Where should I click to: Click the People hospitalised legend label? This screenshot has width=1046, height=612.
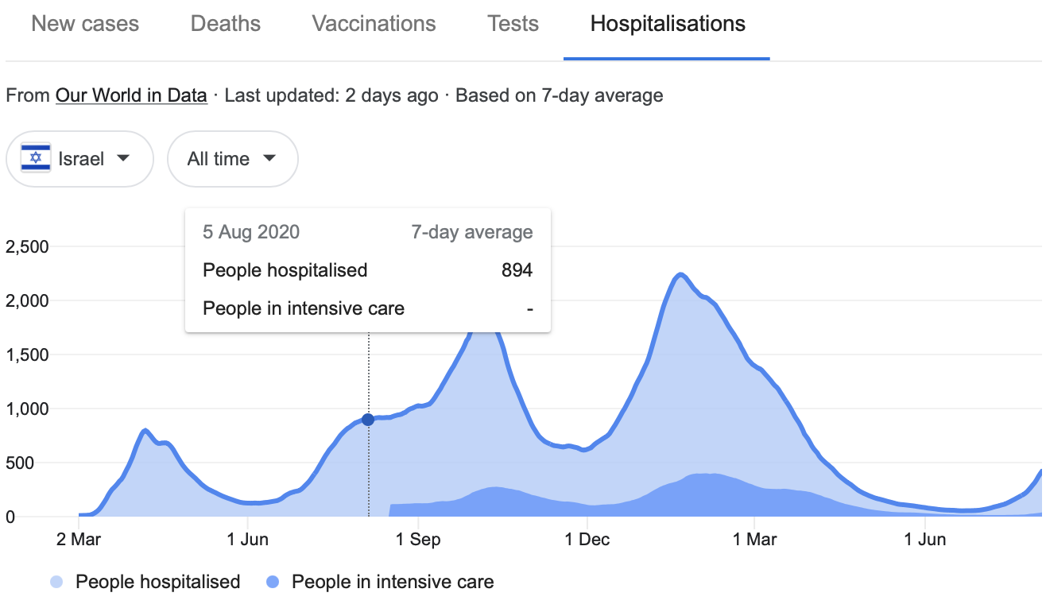[157, 582]
